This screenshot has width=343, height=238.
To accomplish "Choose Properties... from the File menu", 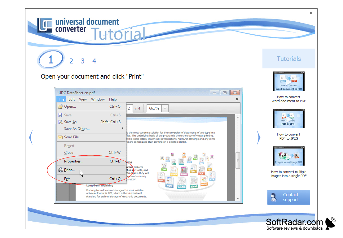I will [x=91, y=161].
